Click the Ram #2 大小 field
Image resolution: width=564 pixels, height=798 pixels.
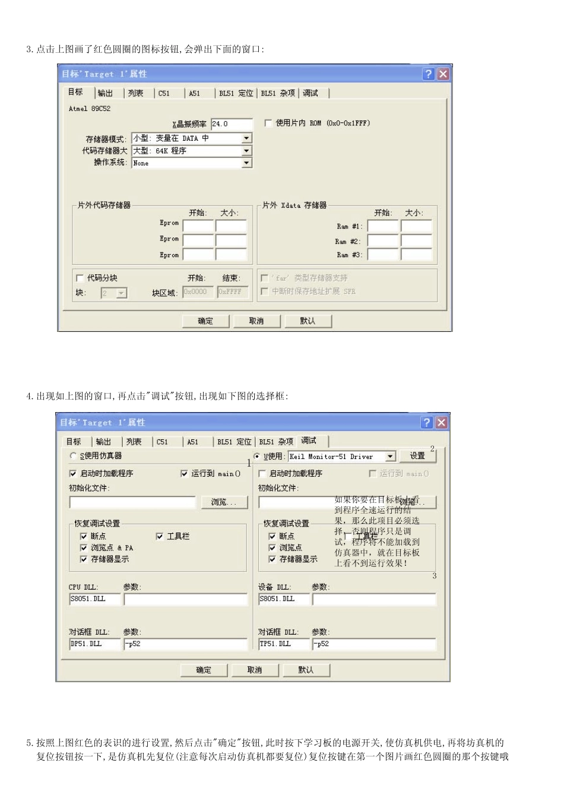pyautogui.click(x=416, y=240)
